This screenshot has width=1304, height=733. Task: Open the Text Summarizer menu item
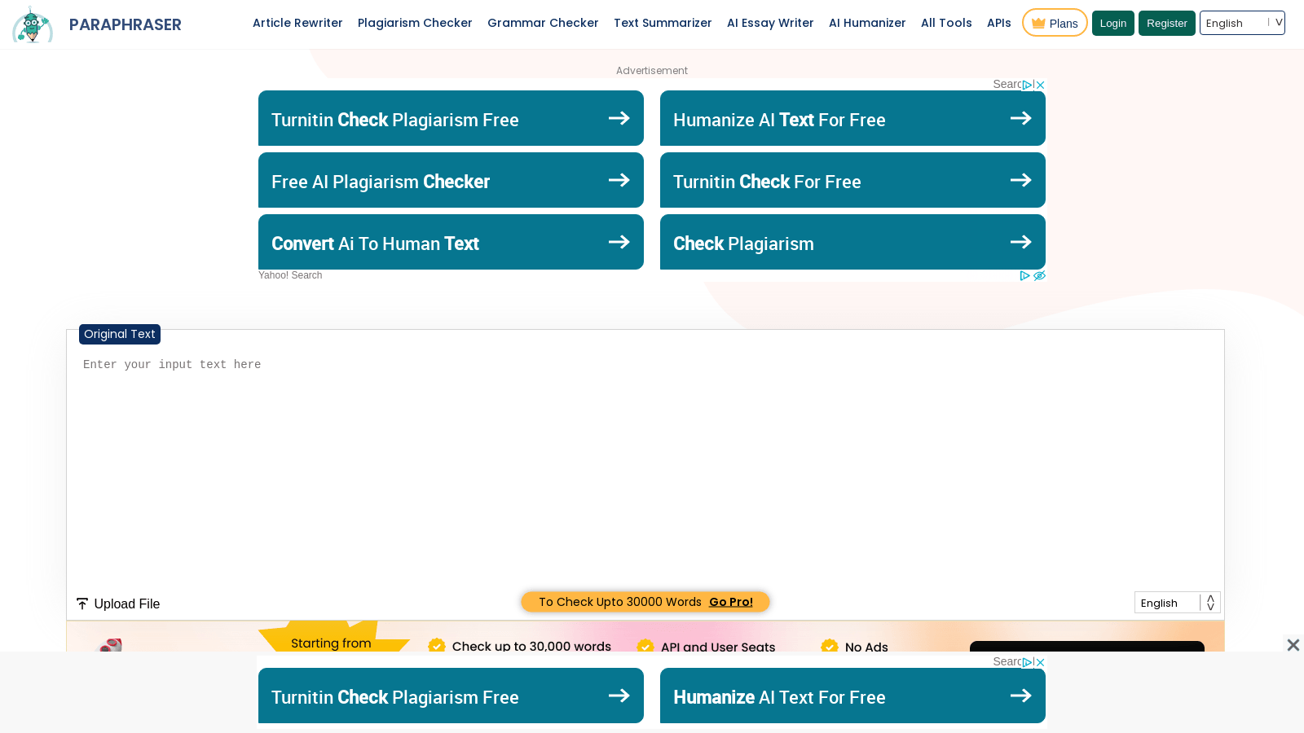pos(663,23)
